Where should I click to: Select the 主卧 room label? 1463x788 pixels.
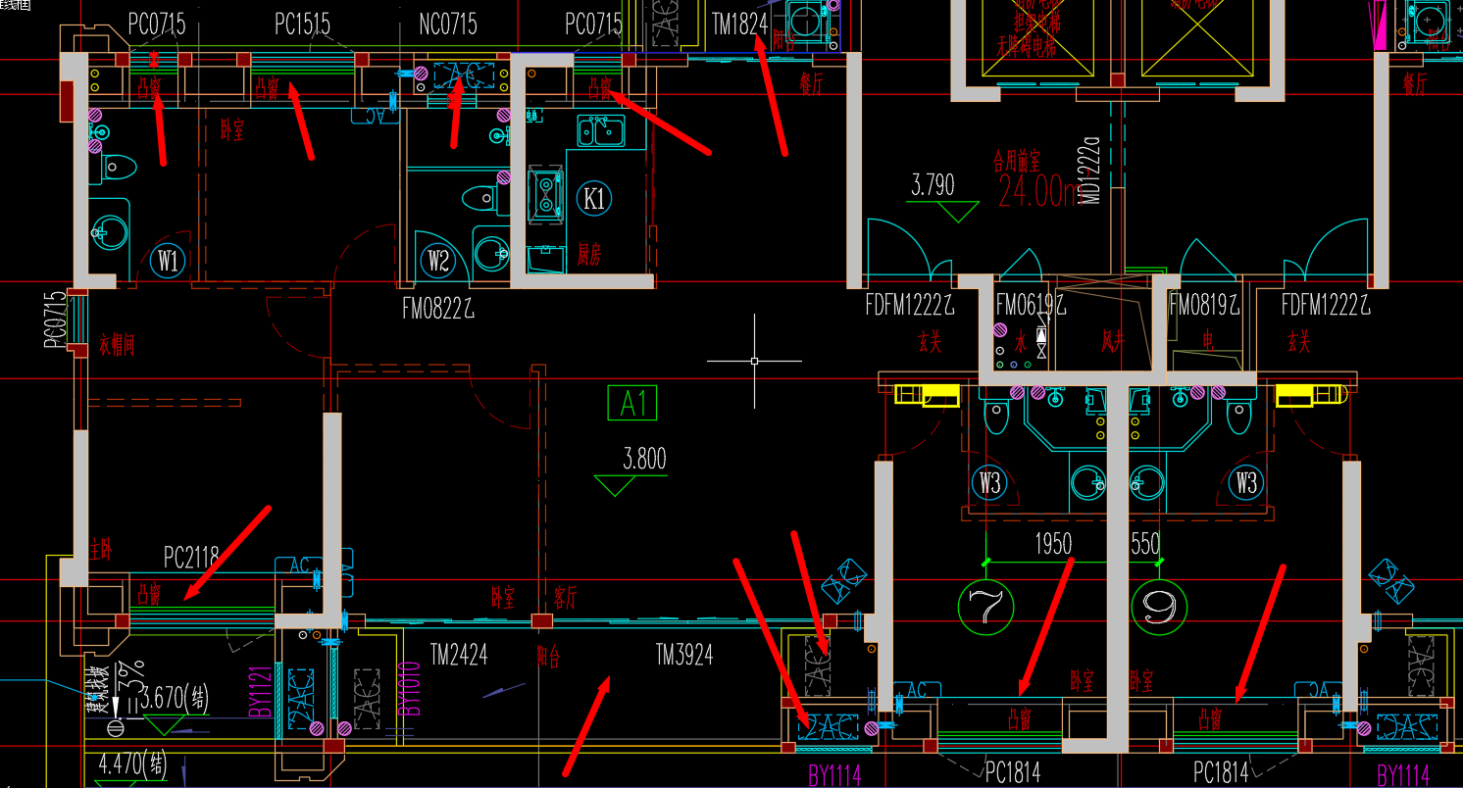pyautogui.click(x=100, y=550)
